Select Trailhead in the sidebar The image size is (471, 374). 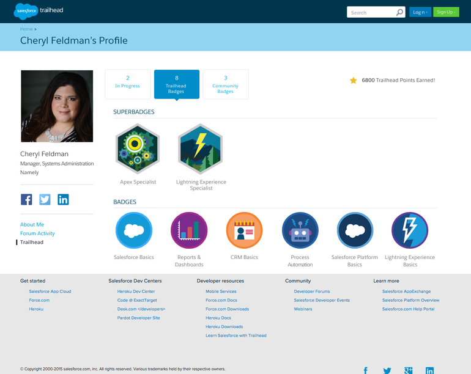[32, 242]
